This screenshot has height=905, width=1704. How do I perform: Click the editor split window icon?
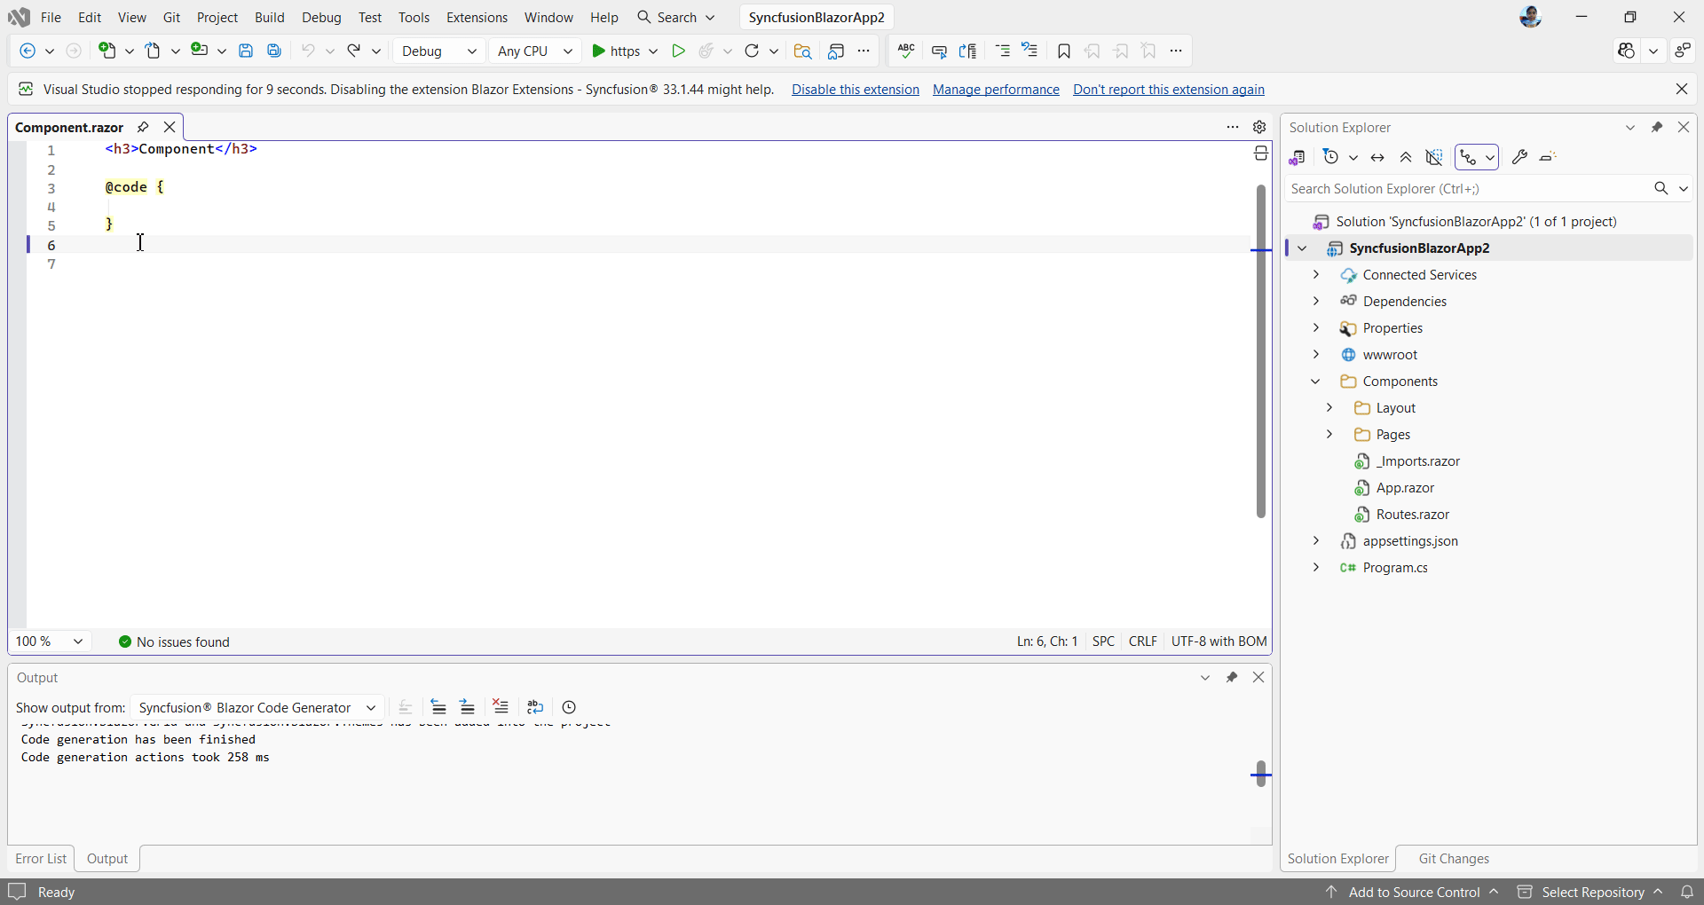tap(1261, 154)
